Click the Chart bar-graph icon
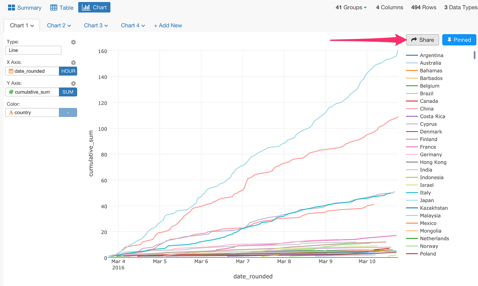Screen dimensions: 478x286 (86, 7)
